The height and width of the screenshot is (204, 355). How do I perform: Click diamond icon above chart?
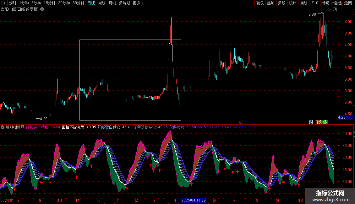[329, 9]
